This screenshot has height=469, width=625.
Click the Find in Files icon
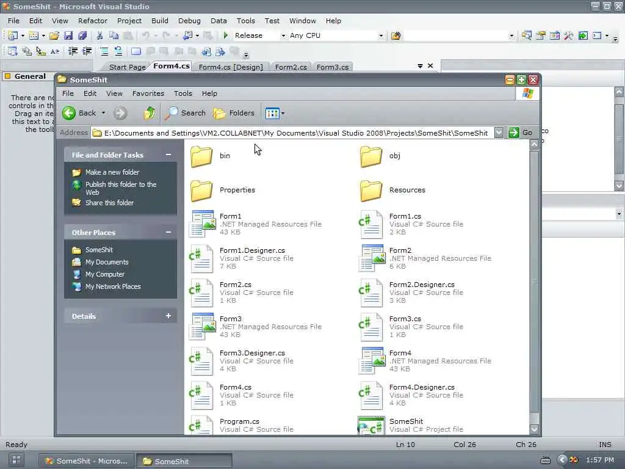[396, 35]
